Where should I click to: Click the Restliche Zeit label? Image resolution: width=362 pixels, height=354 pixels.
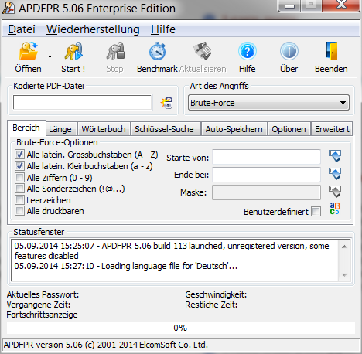pos(211,305)
